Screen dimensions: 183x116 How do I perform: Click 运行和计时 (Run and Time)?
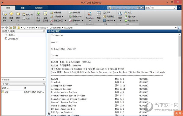[75, 16]
